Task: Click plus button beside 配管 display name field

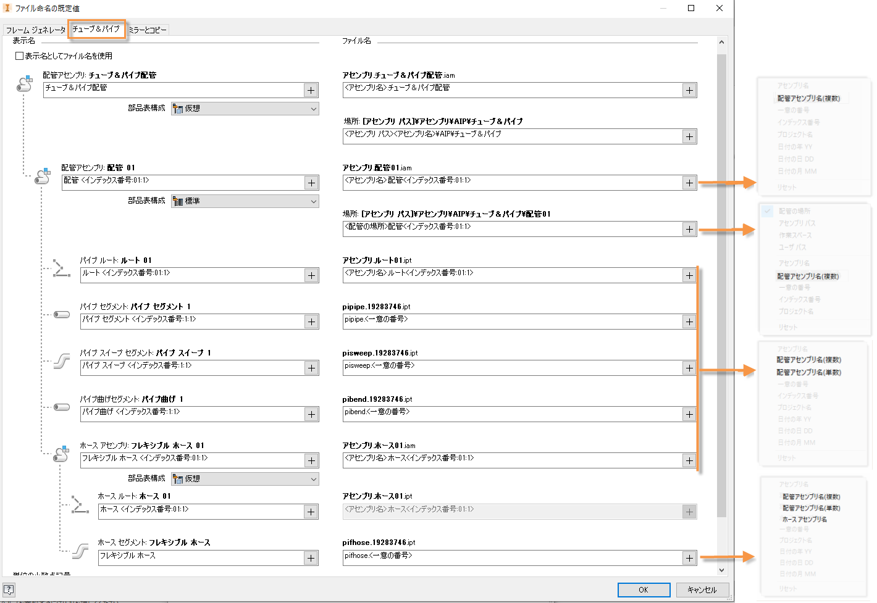Action: tap(311, 183)
